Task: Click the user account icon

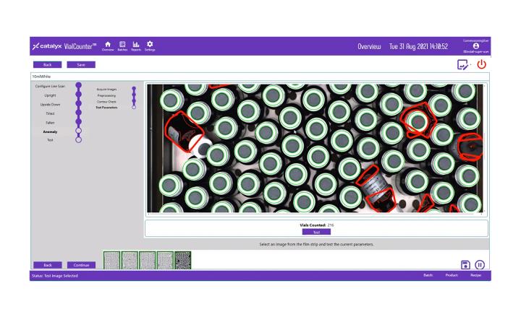Action: coord(476,45)
